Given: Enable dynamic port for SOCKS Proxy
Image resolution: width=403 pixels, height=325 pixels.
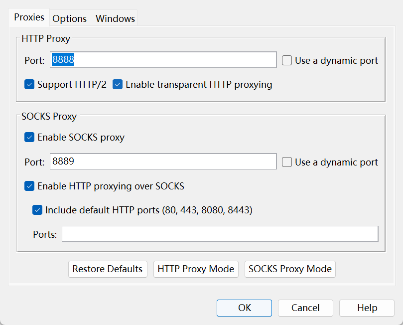Looking at the screenshot, I should click(x=287, y=162).
